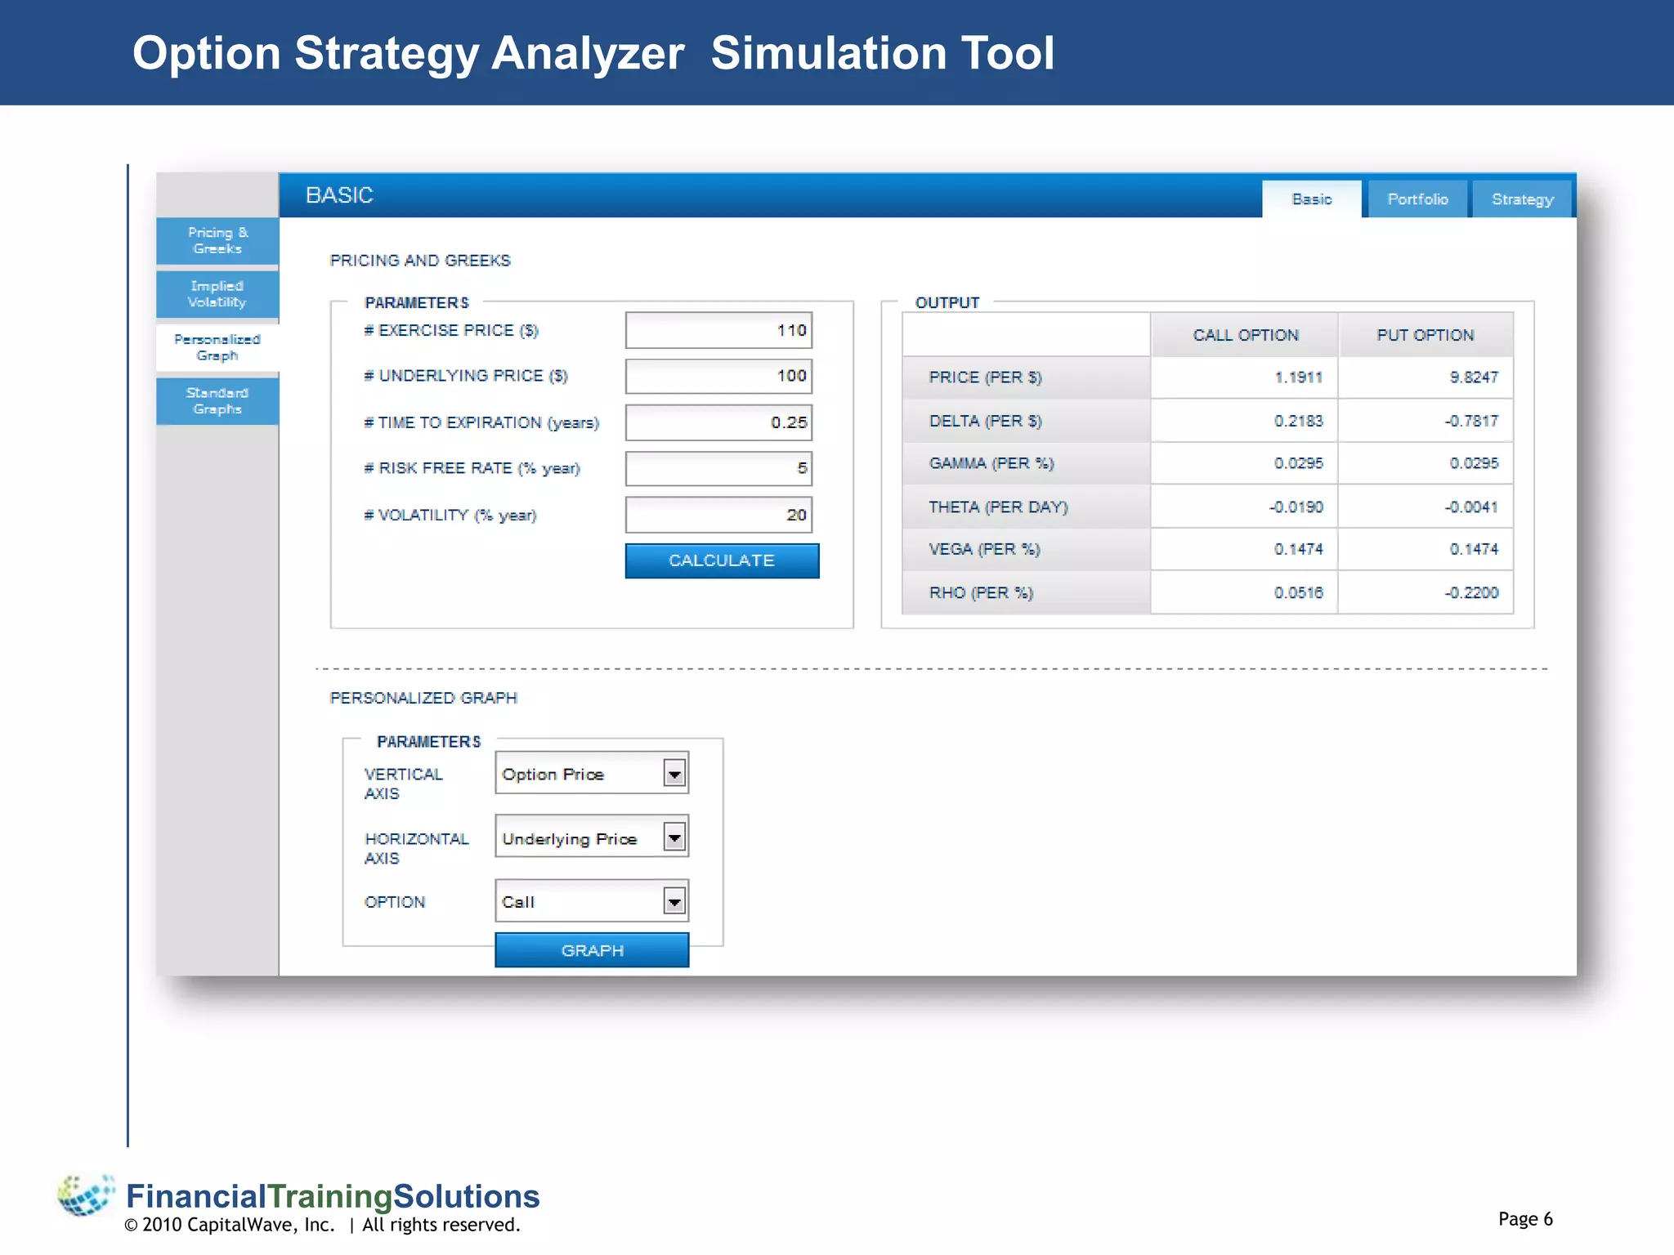The width and height of the screenshot is (1674, 1255).
Task: Click the call vega value 0.1474
Action: point(1299,549)
